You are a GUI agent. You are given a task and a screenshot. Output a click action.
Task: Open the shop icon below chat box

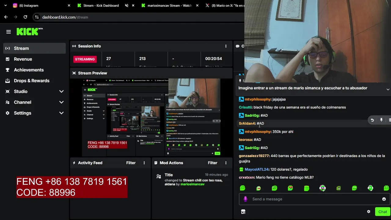coord(243,212)
